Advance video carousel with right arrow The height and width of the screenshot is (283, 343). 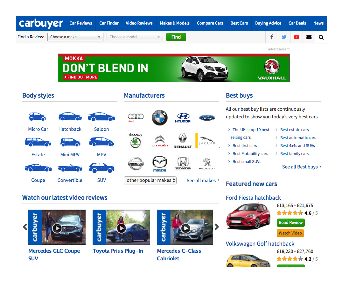coord(217,227)
